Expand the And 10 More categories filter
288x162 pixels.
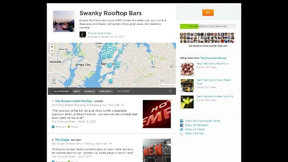[x=123, y=91]
